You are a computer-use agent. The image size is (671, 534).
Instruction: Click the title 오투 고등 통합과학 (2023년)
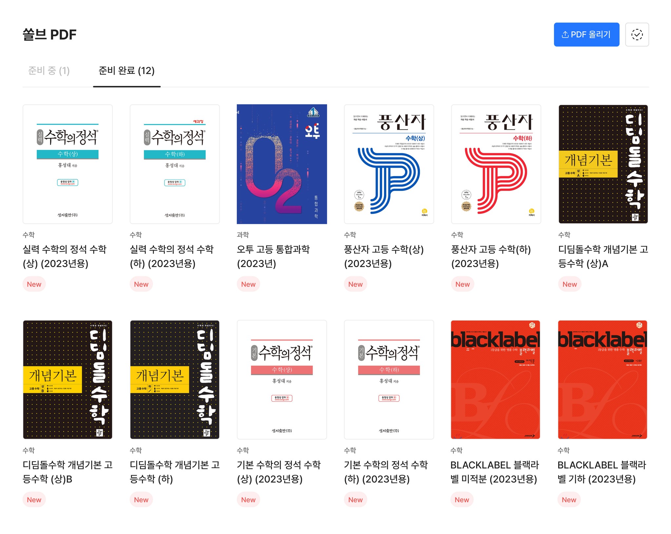pyautogui.click(x=273, y=256)
